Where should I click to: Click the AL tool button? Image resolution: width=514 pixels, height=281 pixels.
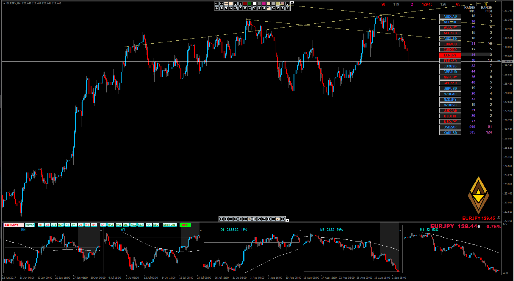tap(264, 8)
